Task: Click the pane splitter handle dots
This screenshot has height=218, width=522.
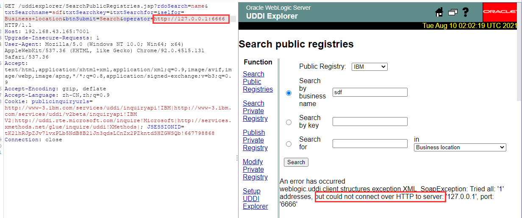Action: click(237, 158)
